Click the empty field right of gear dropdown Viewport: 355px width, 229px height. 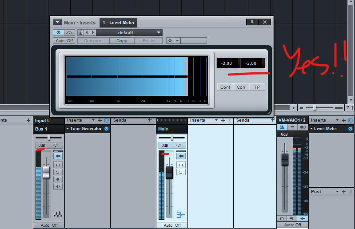pyautogui.click(x=194, y=41)
